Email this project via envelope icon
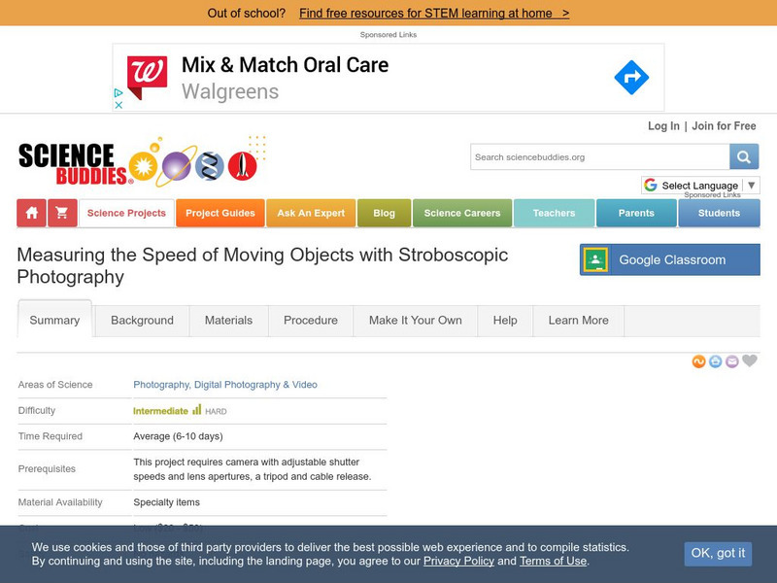The height and width of the screenshot is (583, 777). [x=732, y=361]
